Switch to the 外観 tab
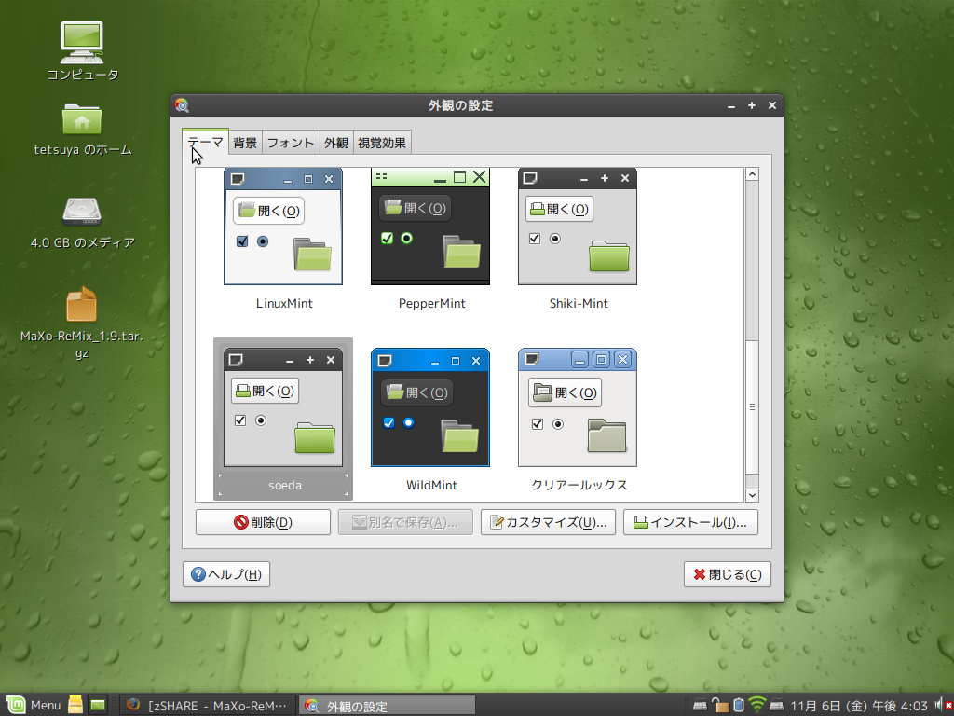This screenshot has width=954, height=716. pos(335,143)
